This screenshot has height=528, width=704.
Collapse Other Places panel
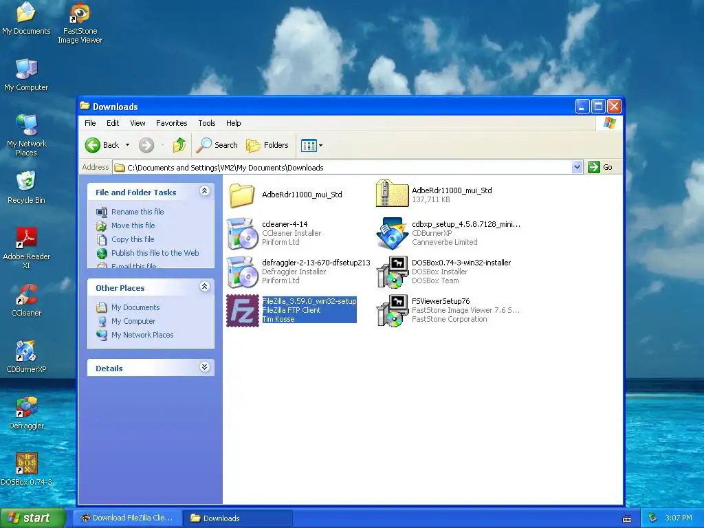coord(204,287)
